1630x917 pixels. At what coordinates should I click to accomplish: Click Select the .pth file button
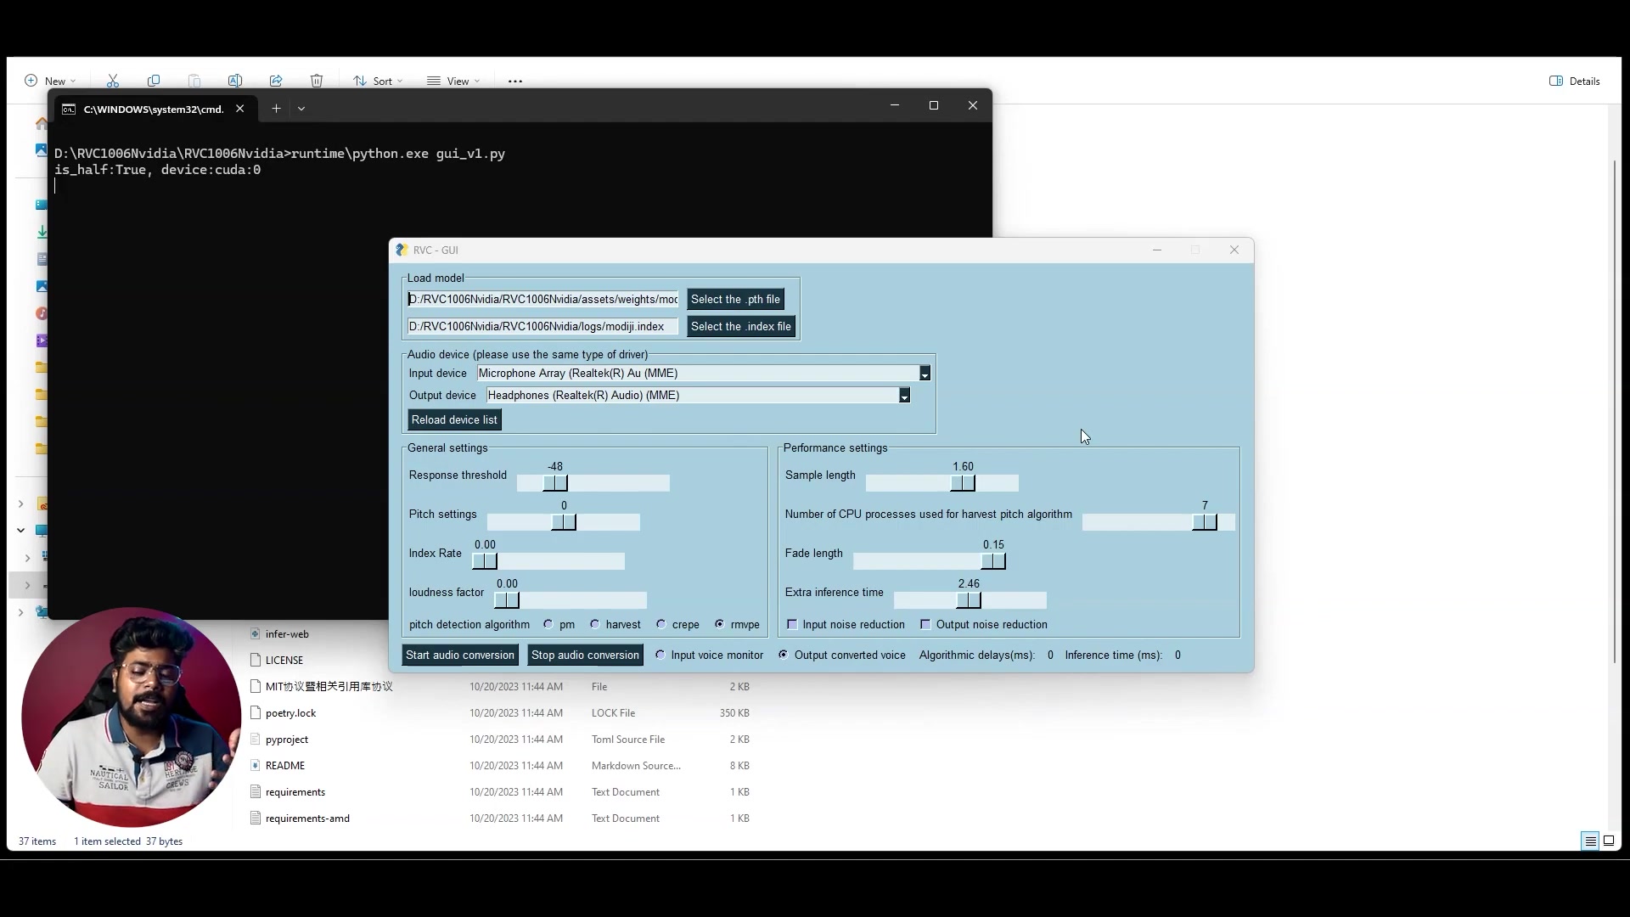coord(735,299)
